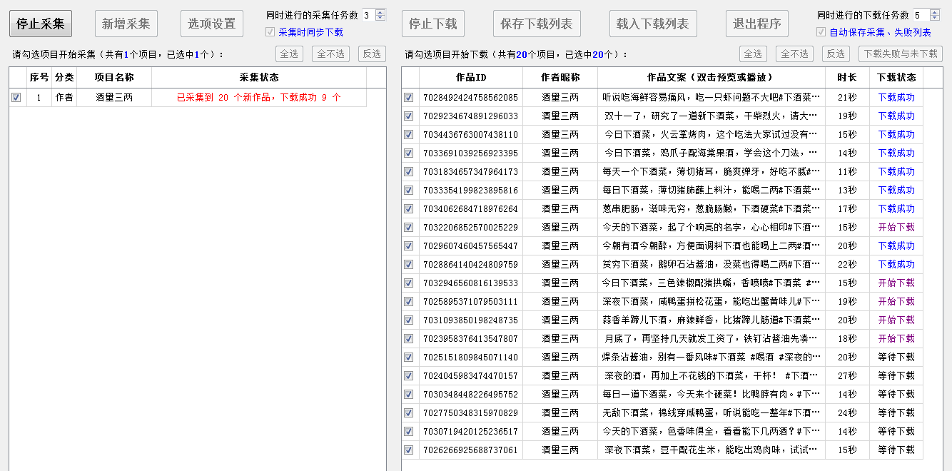This screenshot has height=471, width=952.
Task: Click the 停止采集 button
Action: click(x=41, y=24)
